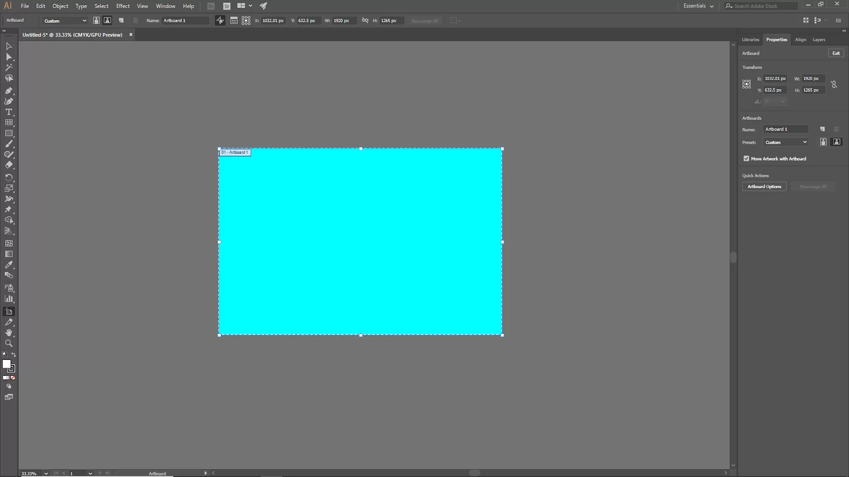849x477 pixels.
Task: Select the Zoom tool magnifier
Action: pos(8,343)
